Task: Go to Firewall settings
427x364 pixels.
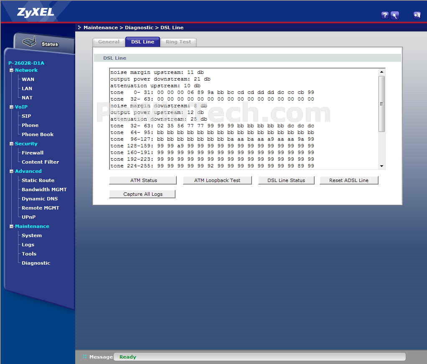Action: (x=33, y=153)
